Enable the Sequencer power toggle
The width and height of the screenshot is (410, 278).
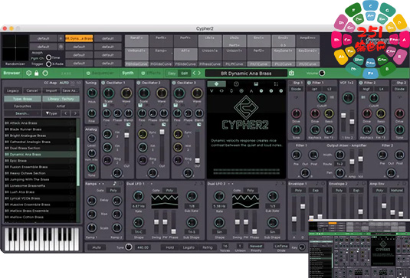coord(88,74)
